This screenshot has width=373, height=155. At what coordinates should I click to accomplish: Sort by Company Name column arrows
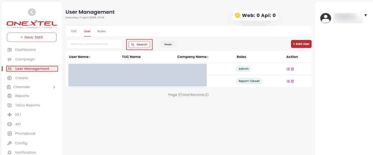pos(208,57)
